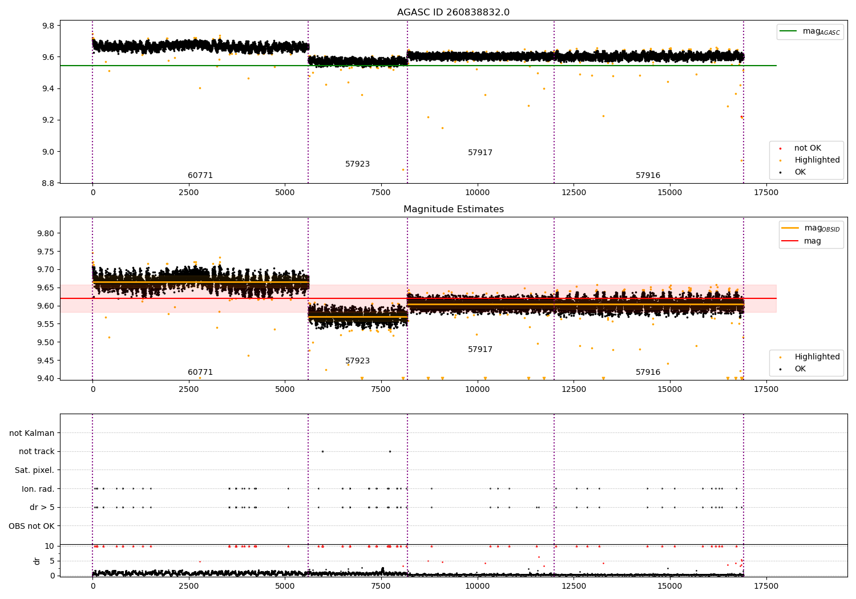Click the 2500 x-tick of the top plot

[x=189, y=192]
